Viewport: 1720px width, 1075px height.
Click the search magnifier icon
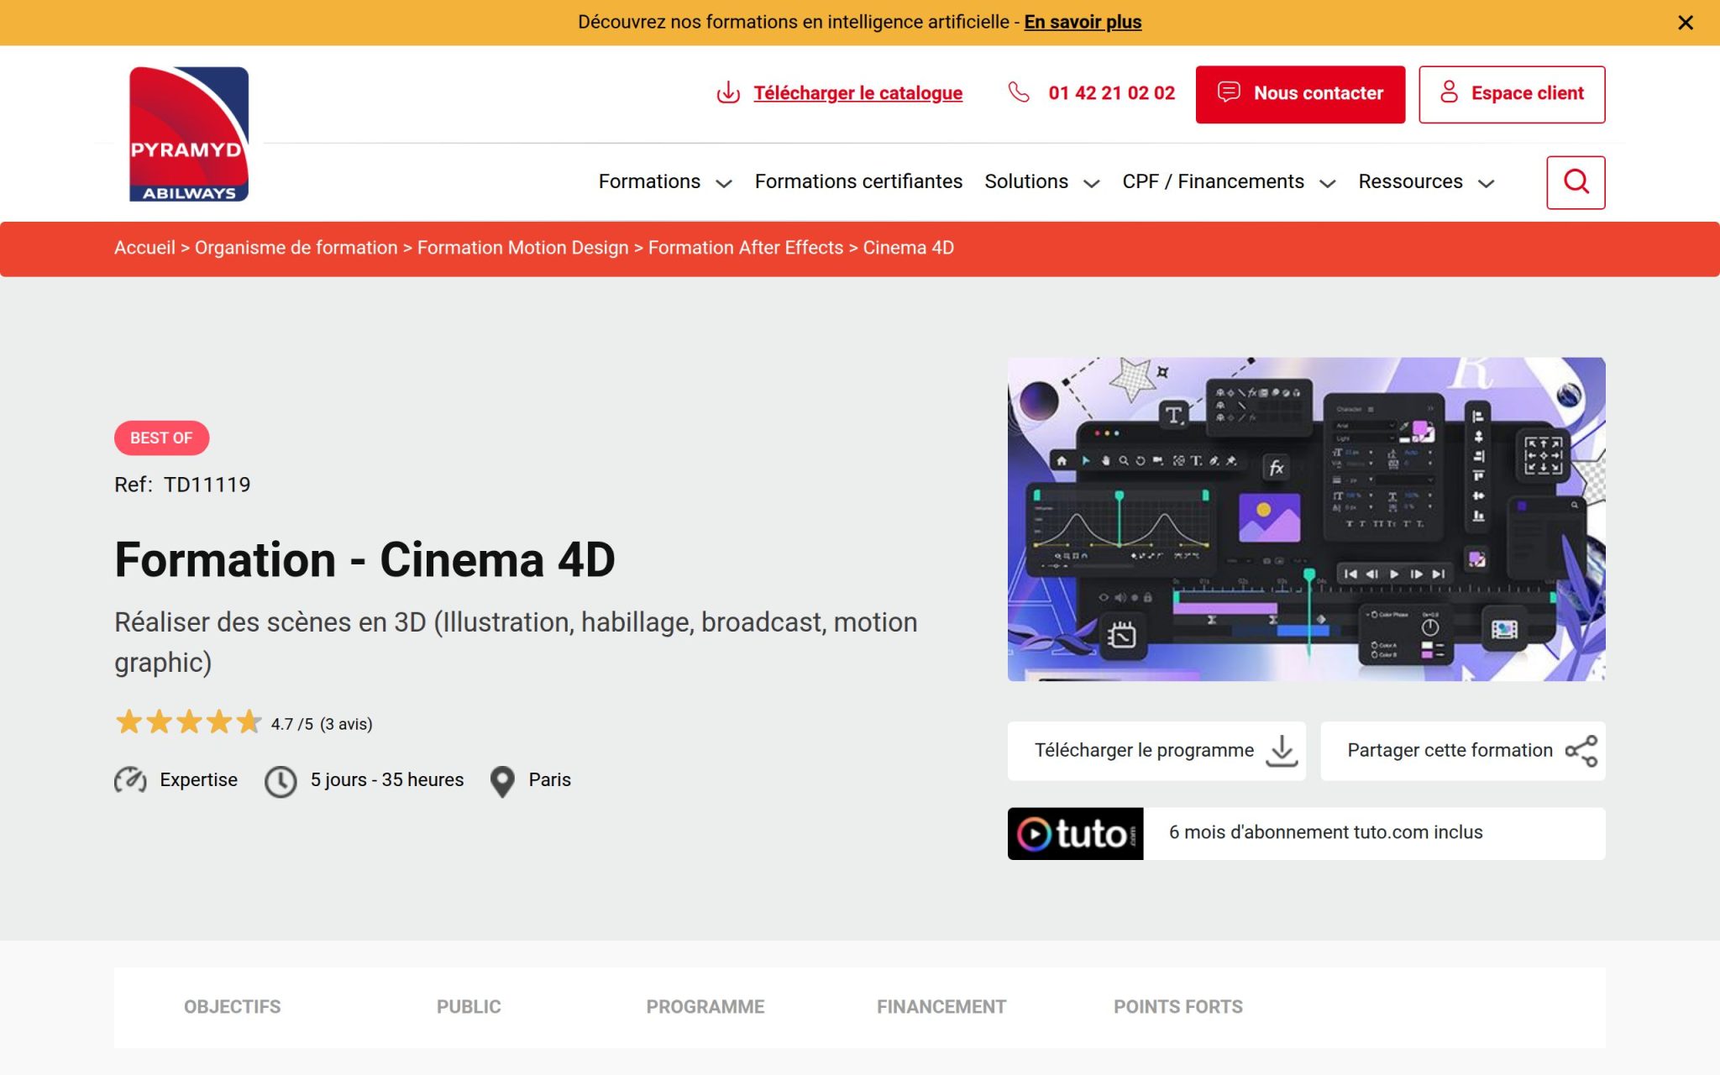(1576, 182)
